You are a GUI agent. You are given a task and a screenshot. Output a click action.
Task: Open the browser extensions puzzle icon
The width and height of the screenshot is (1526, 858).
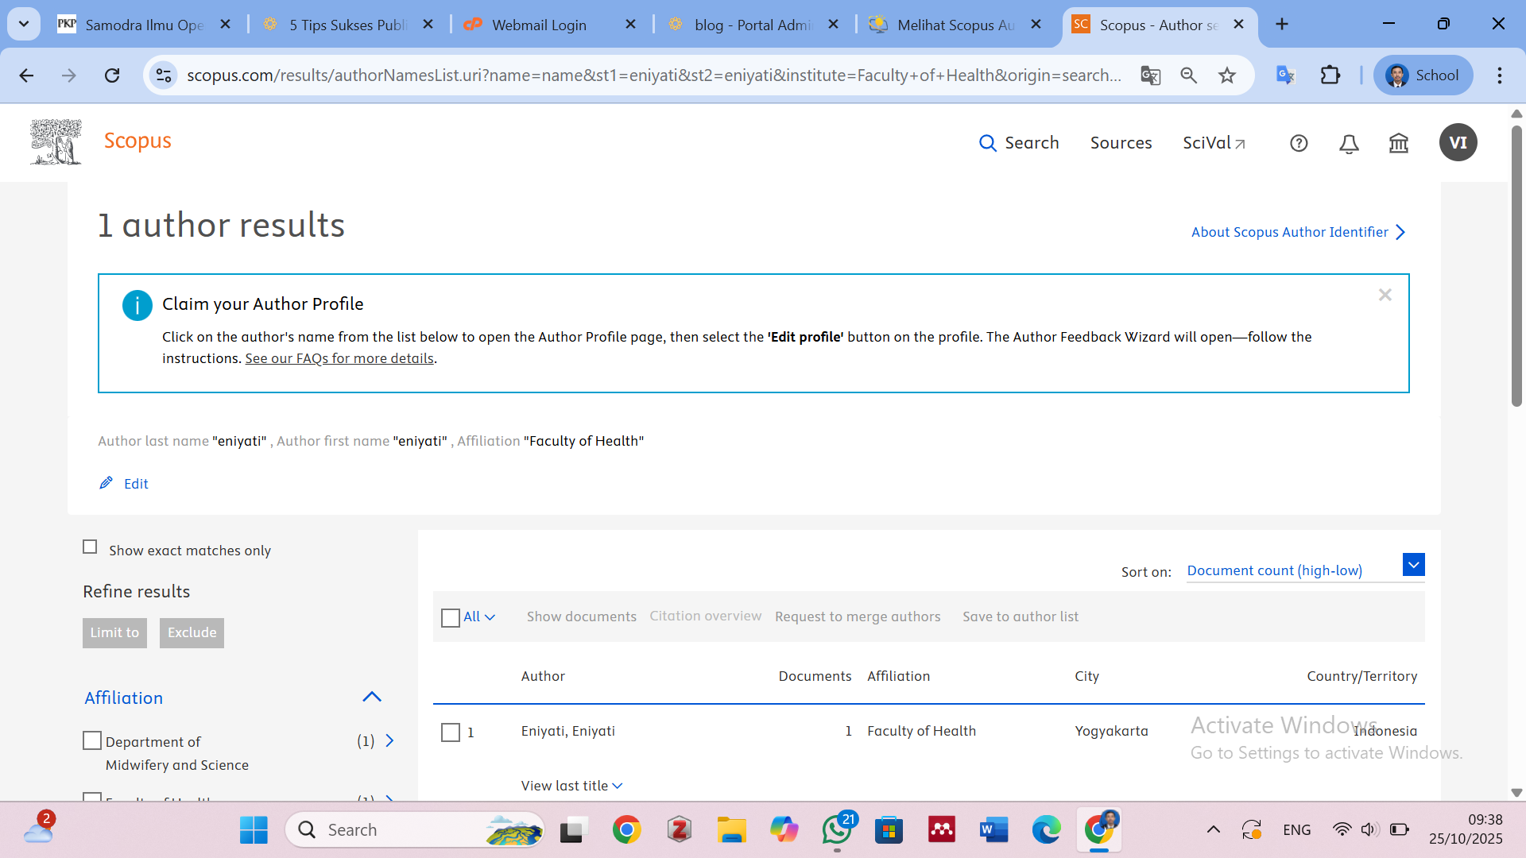[1330, 75]
